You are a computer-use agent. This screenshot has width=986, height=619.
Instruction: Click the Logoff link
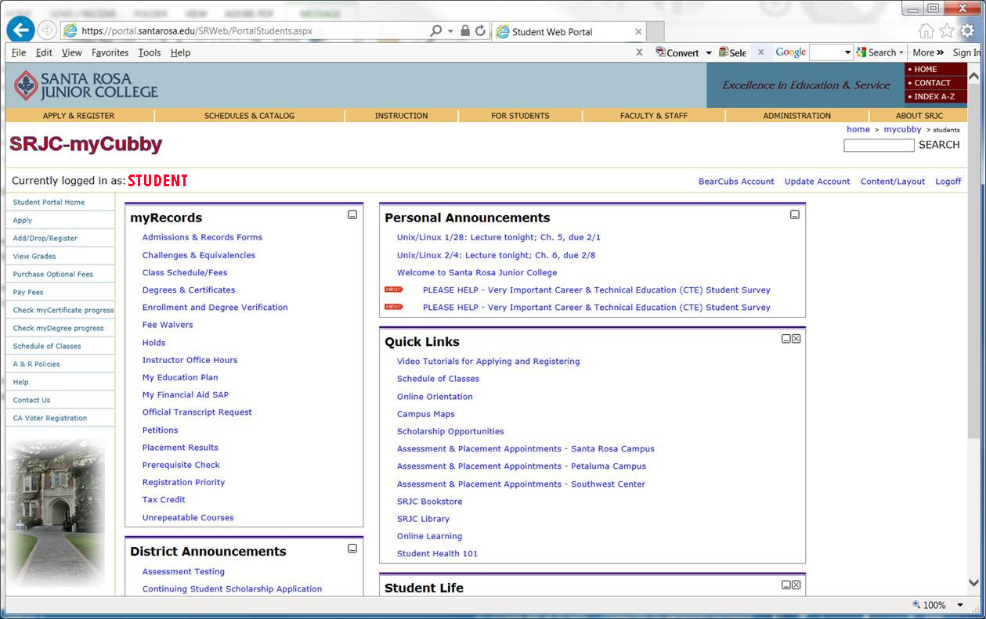(948, 182)
